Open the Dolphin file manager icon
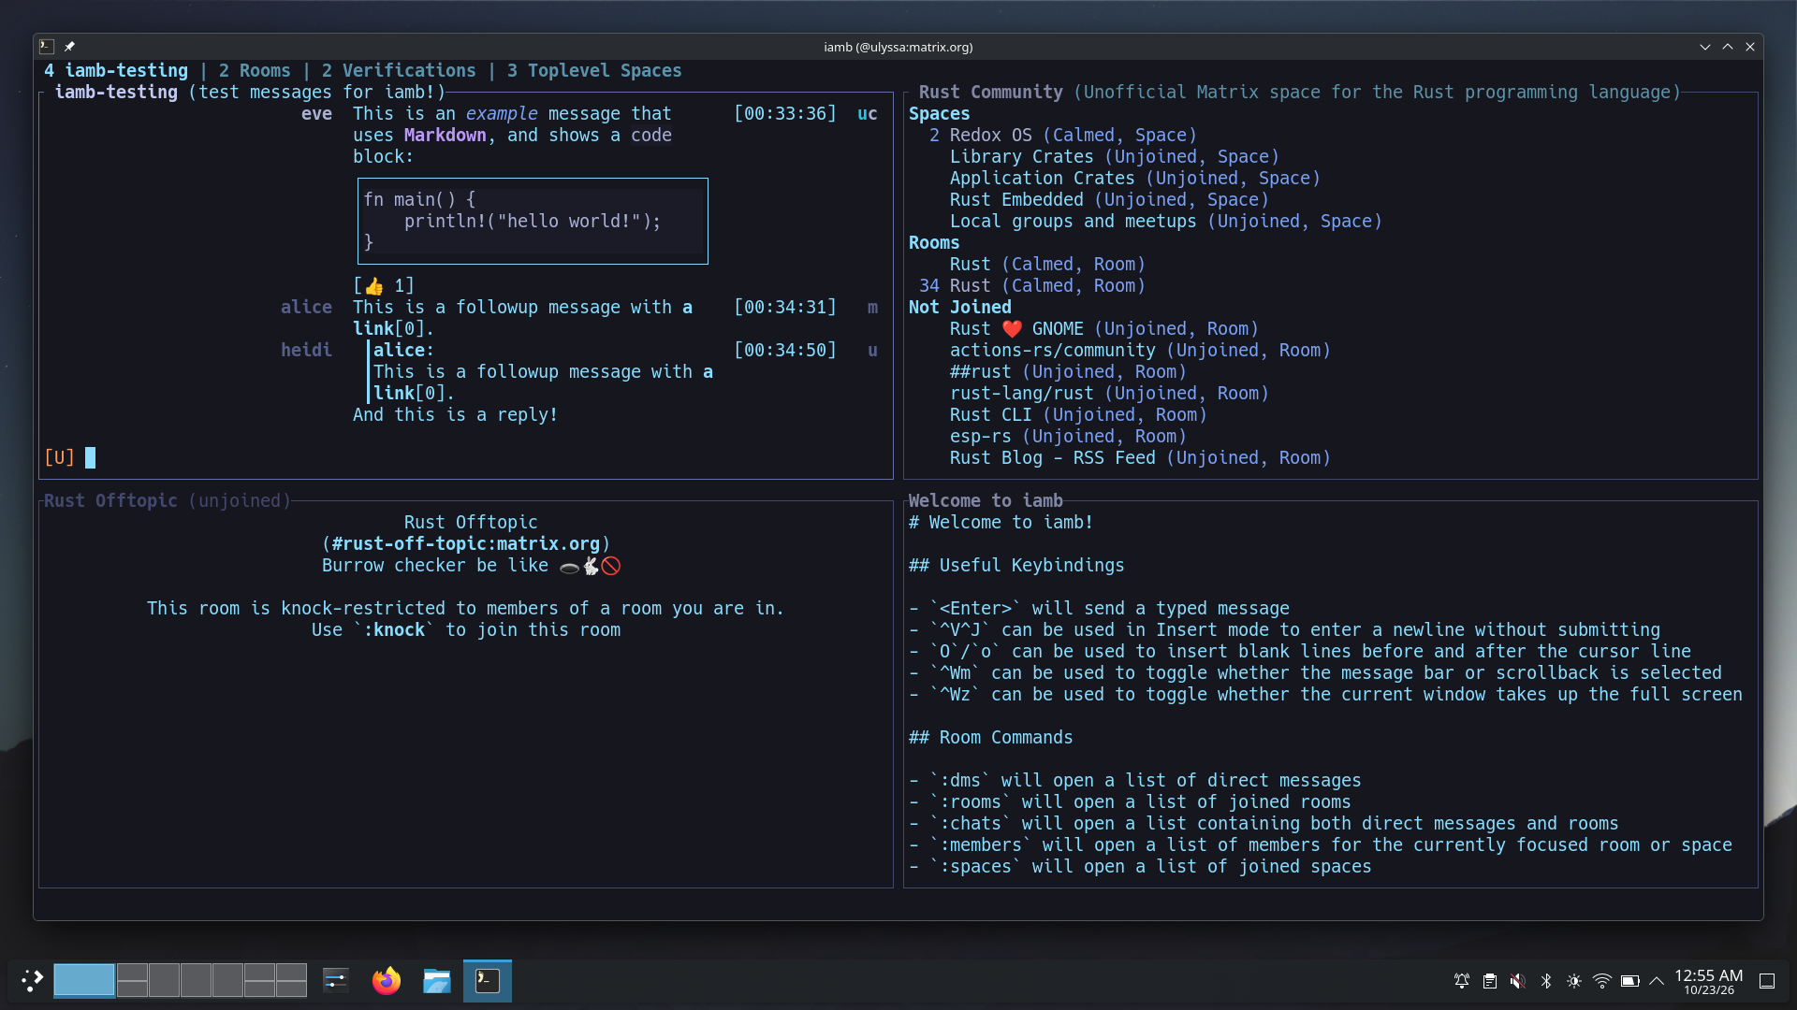Viewport: 1797px width, 1010px height. coord(436,980)
